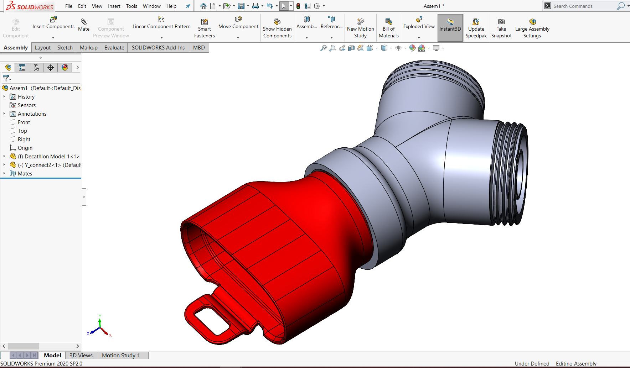
Task: Click Zoom to Fit icon in view toolbar
Action: (324, 48)
